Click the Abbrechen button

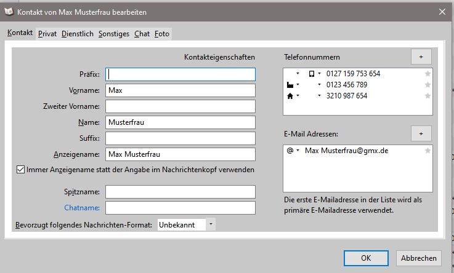419,258
